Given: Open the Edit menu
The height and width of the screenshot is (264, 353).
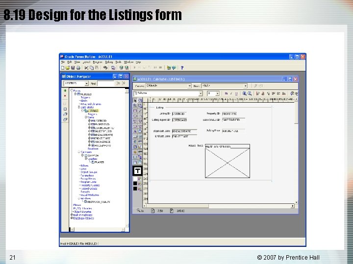Looking at the screenshot, I should pyautogui.click(x=70, y=62).
